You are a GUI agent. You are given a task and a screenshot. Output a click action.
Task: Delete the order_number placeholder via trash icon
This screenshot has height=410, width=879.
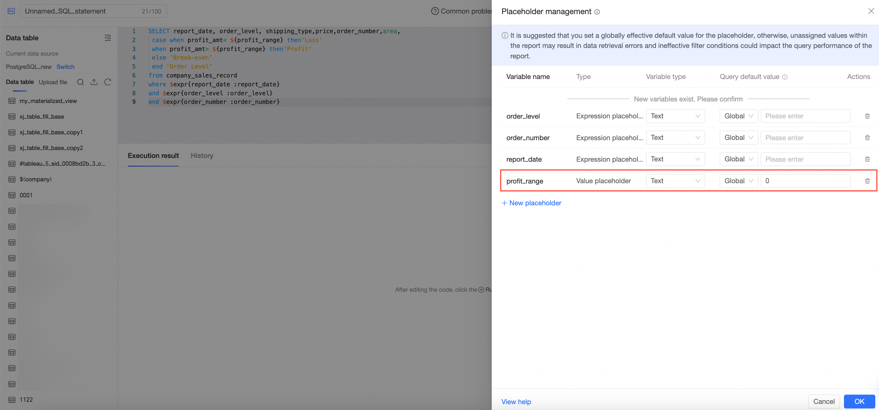(x=867, y=137)
